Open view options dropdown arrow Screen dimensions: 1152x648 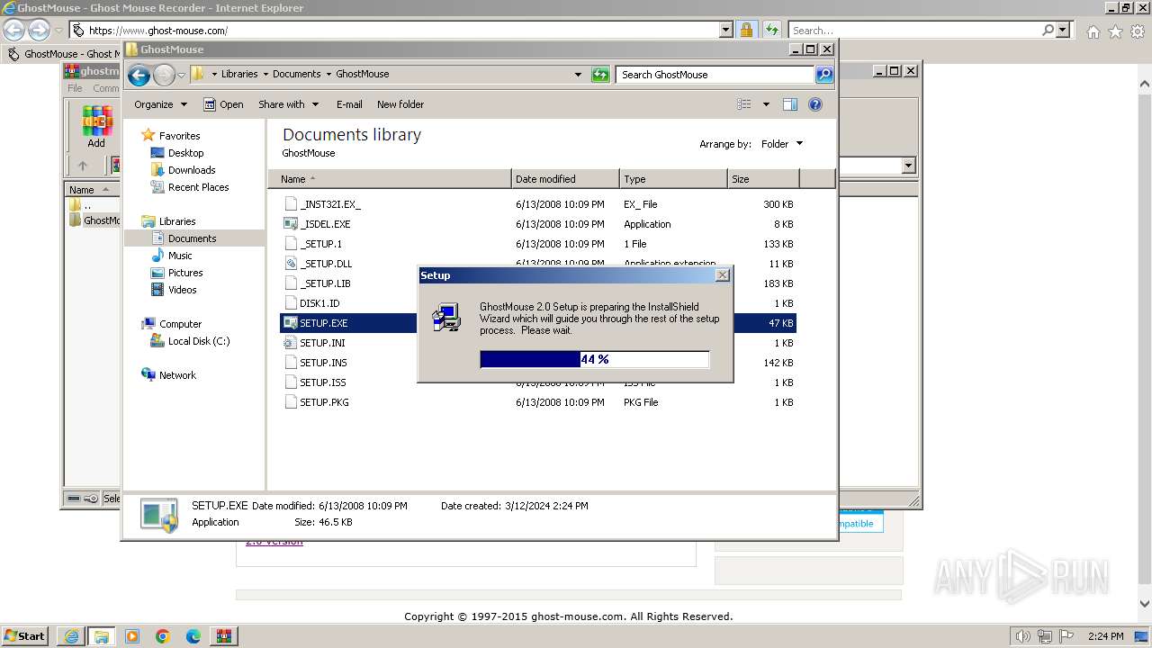click(766, 104)
